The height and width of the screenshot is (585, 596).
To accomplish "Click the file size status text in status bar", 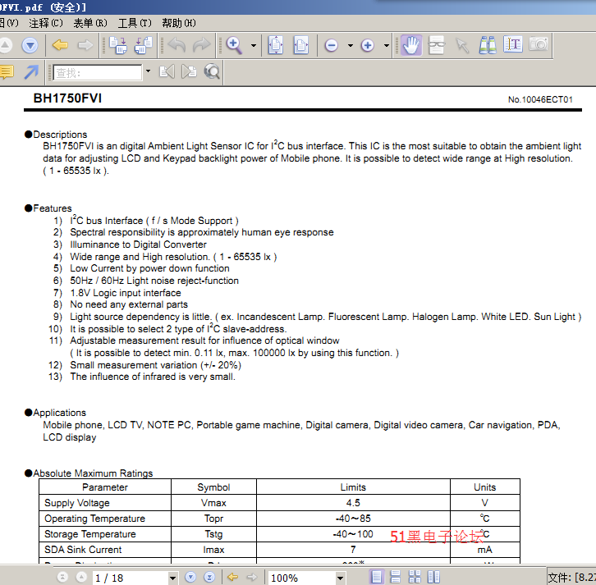I will coord(571,578).
